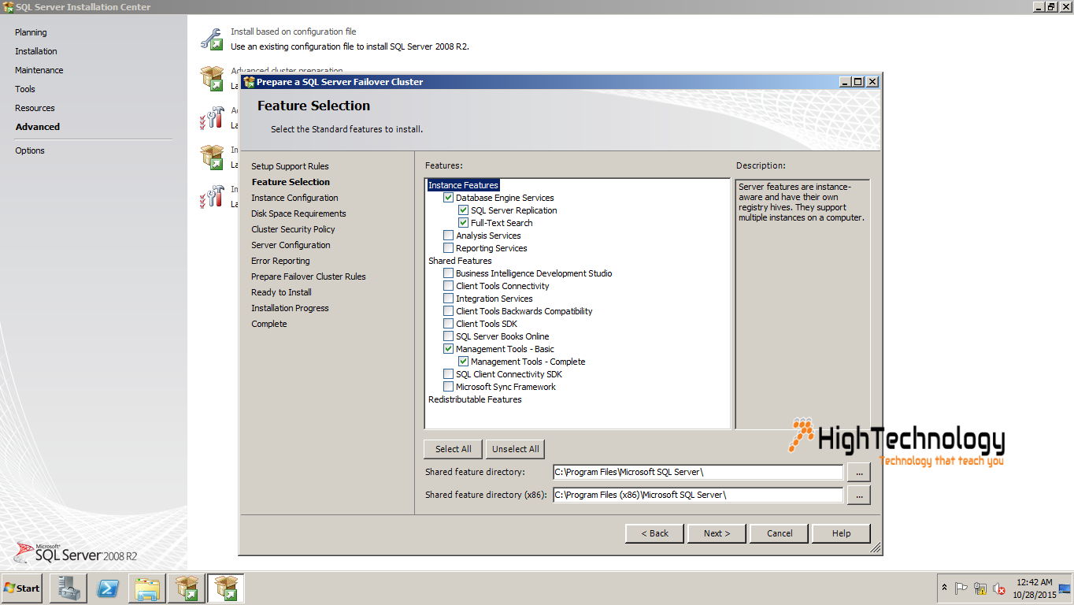Click the network status tray icon
The height and width of the screenshot is (605, 1074).
(980, 588)
